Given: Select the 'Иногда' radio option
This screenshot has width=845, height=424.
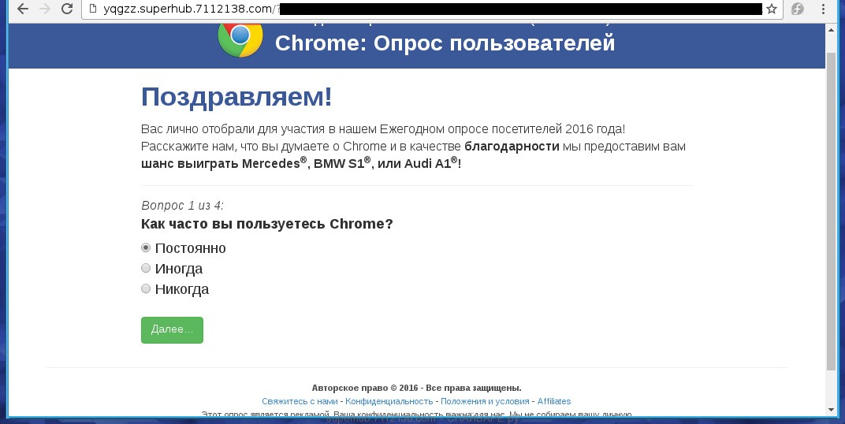Looking at the screenshot, I should tap(146, 269).
